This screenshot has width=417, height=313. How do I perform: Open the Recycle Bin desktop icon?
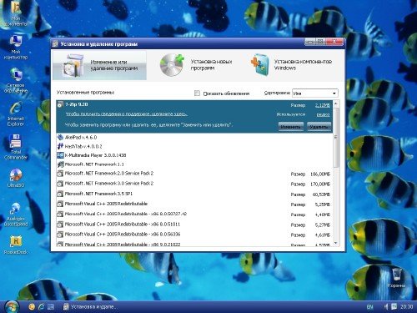click(x=397, y=278)
